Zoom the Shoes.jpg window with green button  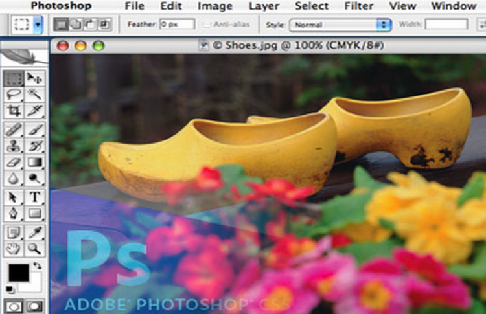[98, 46]
